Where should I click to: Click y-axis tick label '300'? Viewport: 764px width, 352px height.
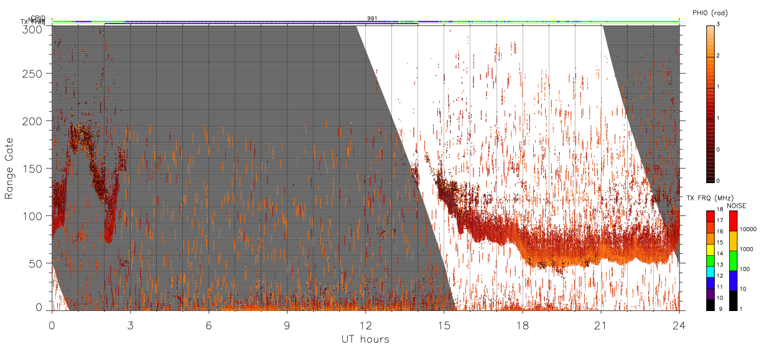(x=32, y=29)
